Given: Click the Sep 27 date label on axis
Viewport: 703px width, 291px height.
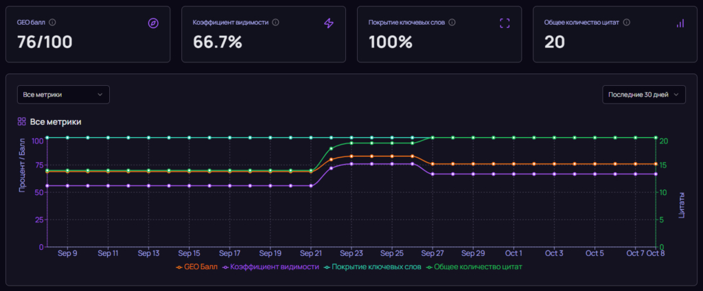Looking at the screenshot, I should tap(433, 253).
